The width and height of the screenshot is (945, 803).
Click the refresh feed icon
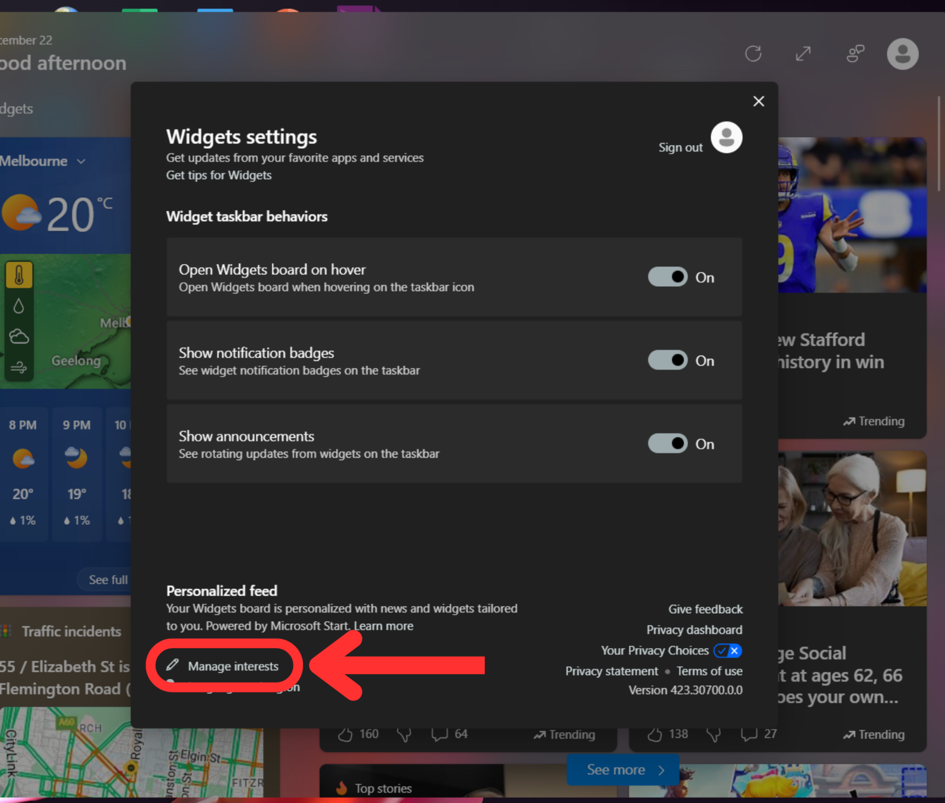coord(753,54)
